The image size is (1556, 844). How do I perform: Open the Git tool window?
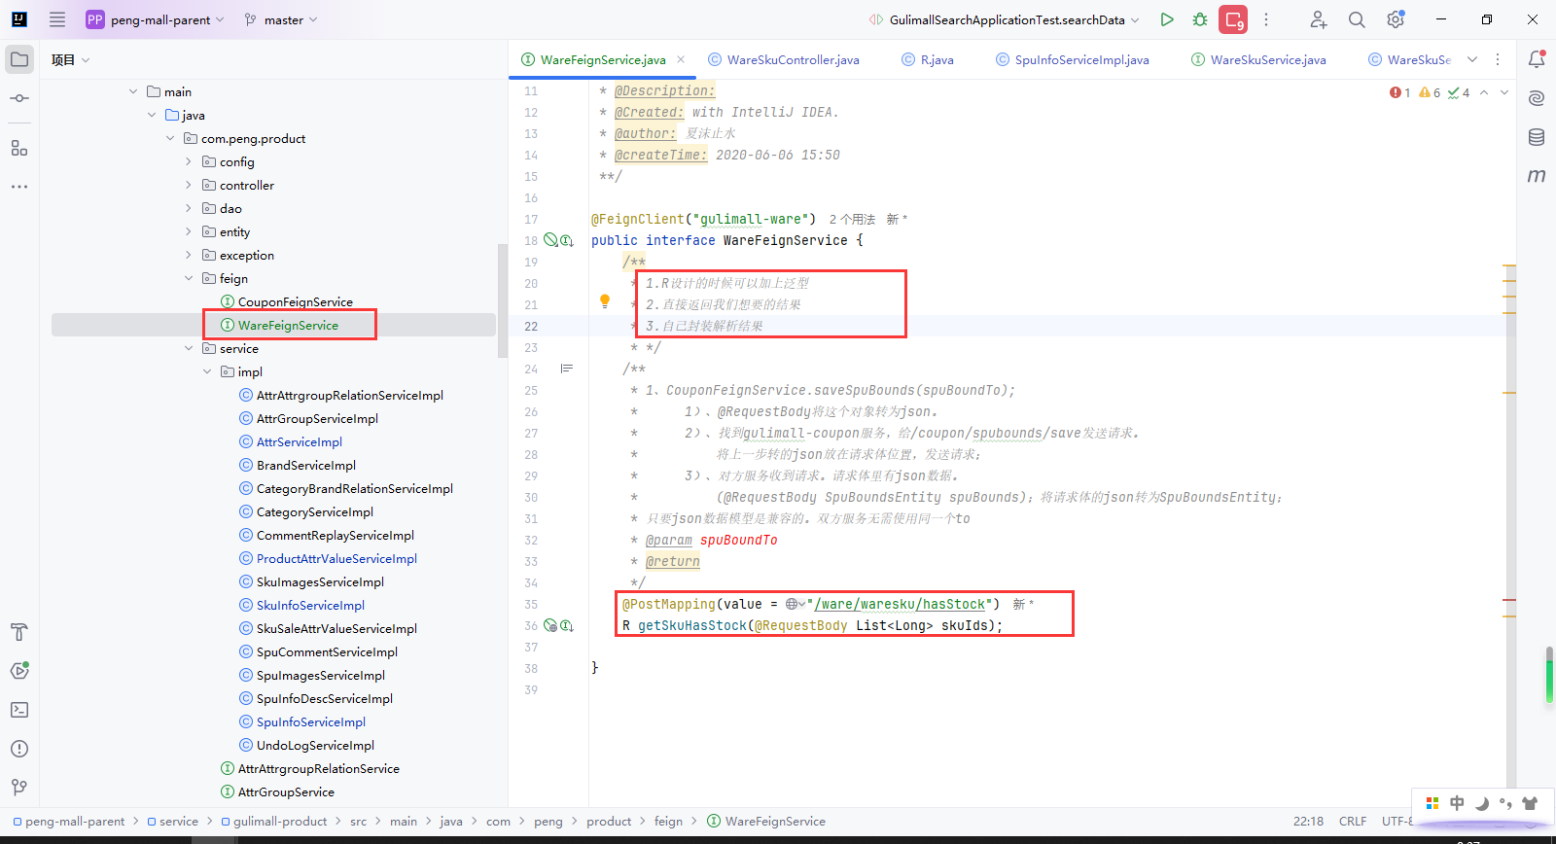[19, 788]
